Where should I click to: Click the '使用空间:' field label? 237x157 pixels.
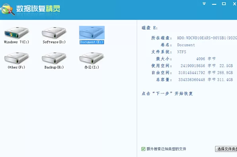(x=161, y=66)
